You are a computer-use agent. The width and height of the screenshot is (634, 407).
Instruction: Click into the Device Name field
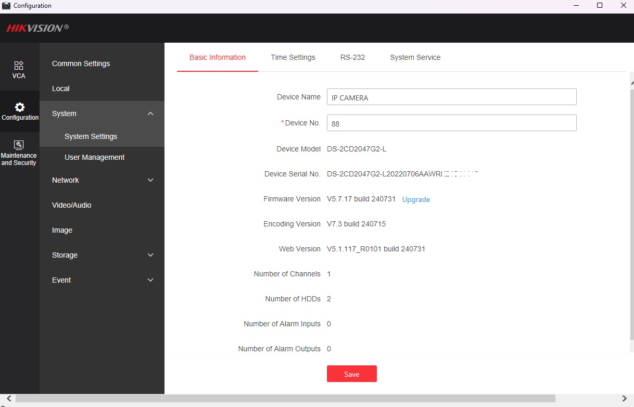pyautogui.click(x=451, y=97)
